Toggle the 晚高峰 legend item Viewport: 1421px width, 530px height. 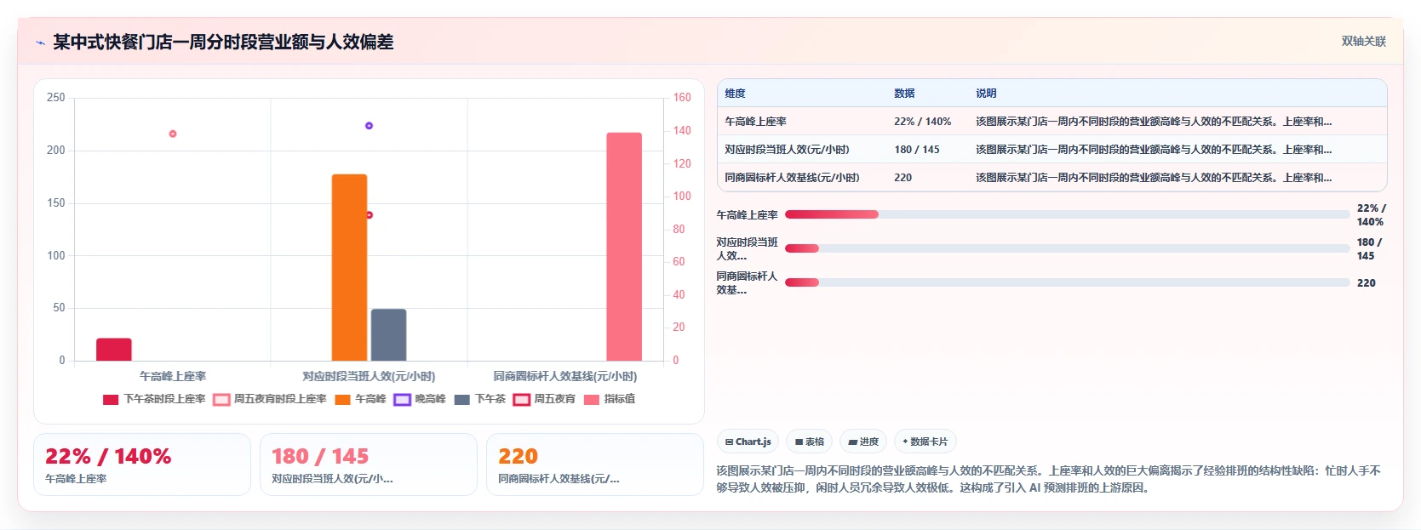[x=420, y=399]
